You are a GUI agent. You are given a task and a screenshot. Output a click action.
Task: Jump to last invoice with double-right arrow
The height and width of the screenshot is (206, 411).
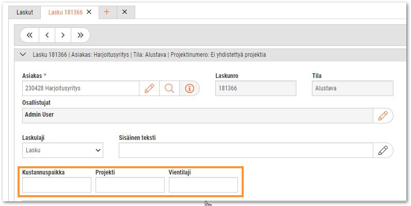coord(81,35)
